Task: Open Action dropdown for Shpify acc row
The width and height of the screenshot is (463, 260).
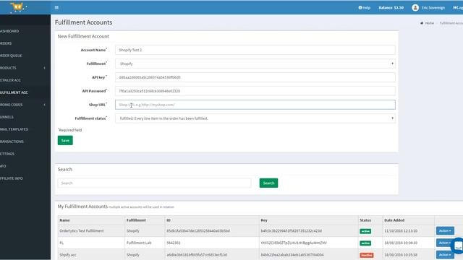Action: point(445,255)
